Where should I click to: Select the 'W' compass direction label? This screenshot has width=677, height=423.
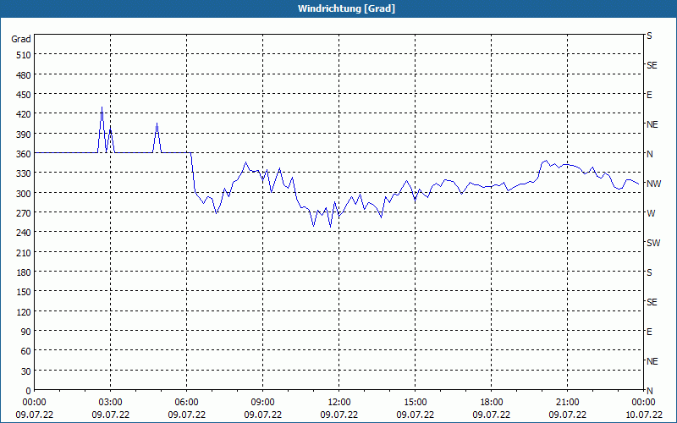tap(651, 213)
